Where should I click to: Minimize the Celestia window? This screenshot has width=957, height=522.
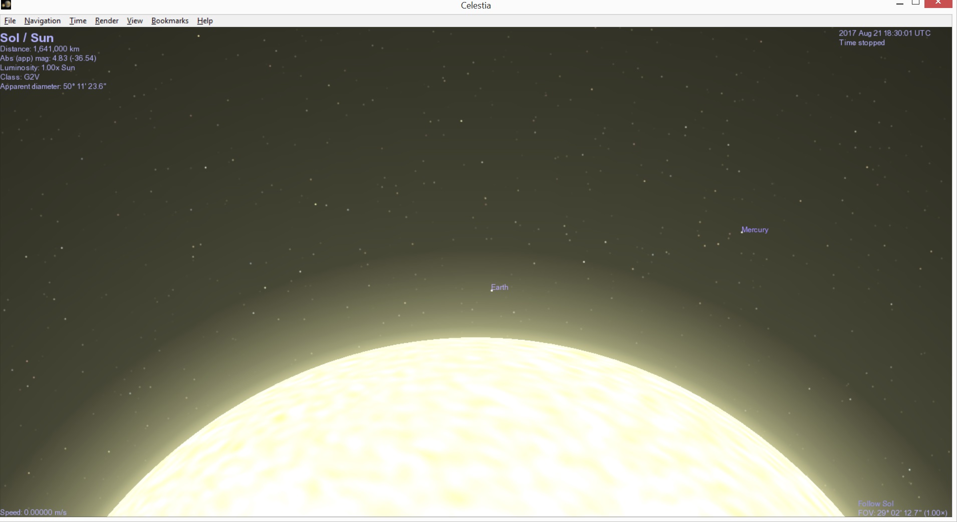(x=900, y=4)
